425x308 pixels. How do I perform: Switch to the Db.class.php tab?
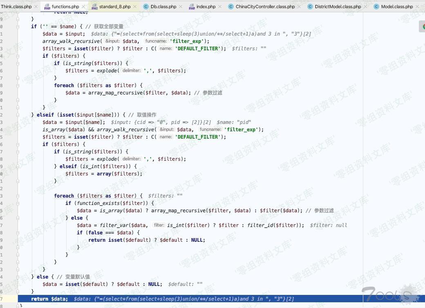tap(163, 7)
